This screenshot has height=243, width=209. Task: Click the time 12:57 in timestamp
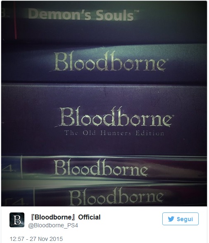tap(17, 239)
